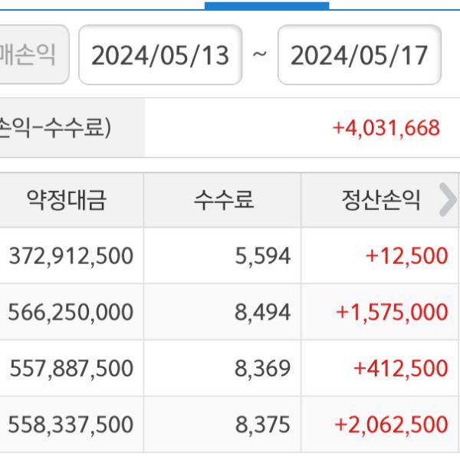Sort by the 수수료 column header
This screenshot has height=460, width=460.
(223, 201)
